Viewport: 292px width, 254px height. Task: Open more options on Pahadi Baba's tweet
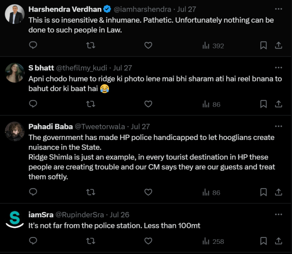point(278,126)
